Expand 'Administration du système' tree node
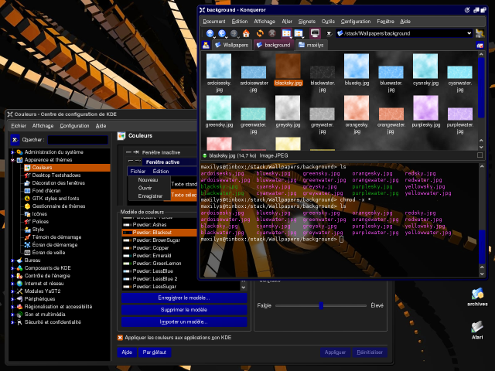Screen dimensions: 495x371 point(12,152)
